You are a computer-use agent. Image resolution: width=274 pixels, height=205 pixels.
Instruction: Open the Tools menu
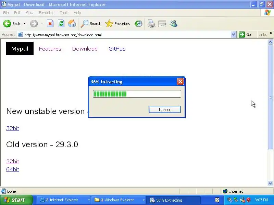pos(64,13)
